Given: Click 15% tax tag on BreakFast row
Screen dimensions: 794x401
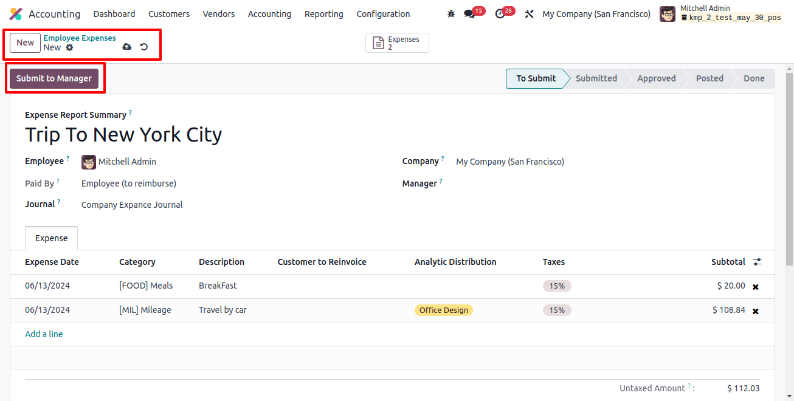Looking at the screenshot, I should pyautogui.click(x=557, y=286).
